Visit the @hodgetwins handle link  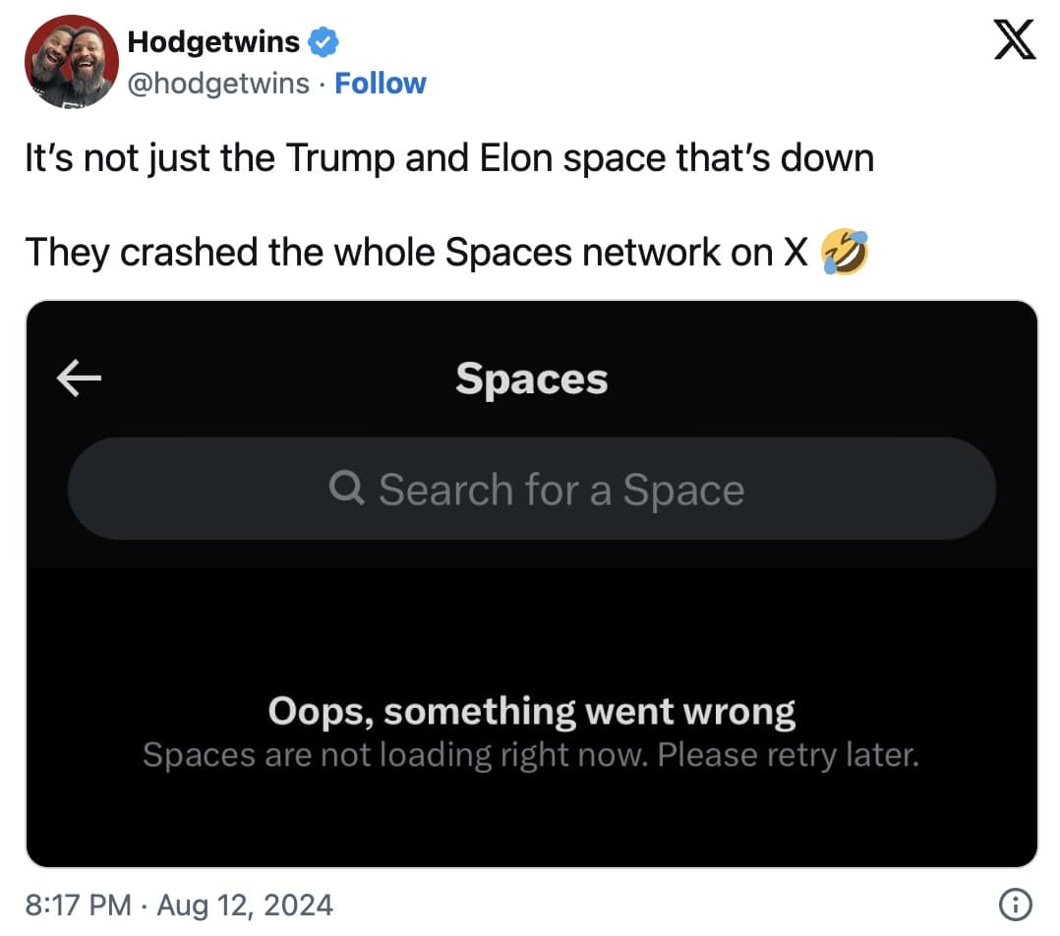tap(218, 83)
